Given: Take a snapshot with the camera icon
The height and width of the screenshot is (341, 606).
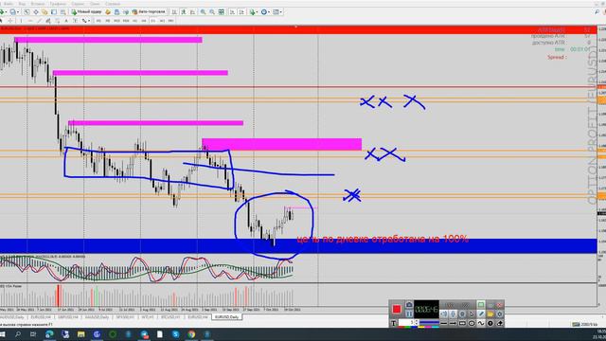Looking at the screenshot, I should click(x=409, y=305).
